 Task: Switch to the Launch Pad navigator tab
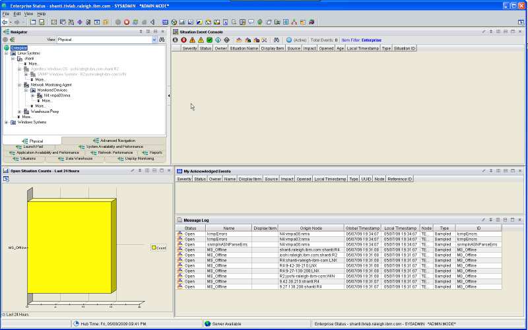pos(29,147)
